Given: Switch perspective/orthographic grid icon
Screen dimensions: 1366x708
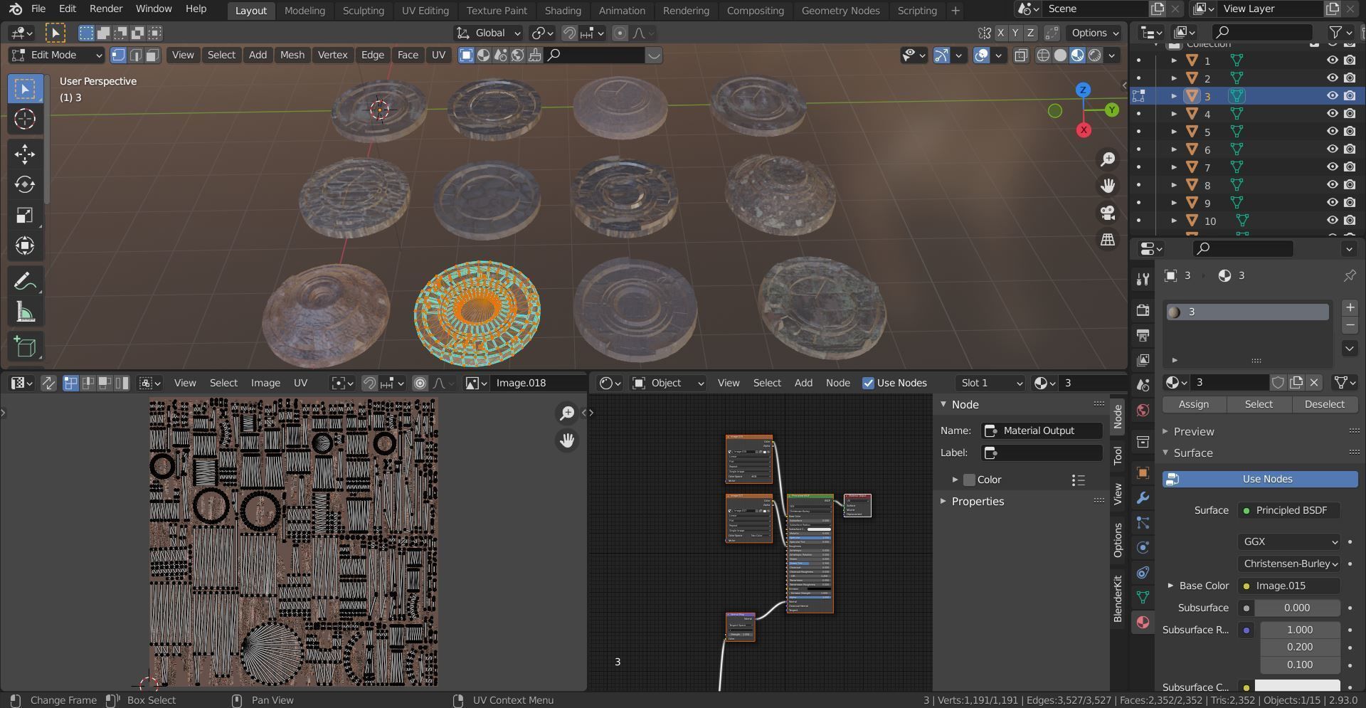Looking at the screenshot, I should (1108, 241).
